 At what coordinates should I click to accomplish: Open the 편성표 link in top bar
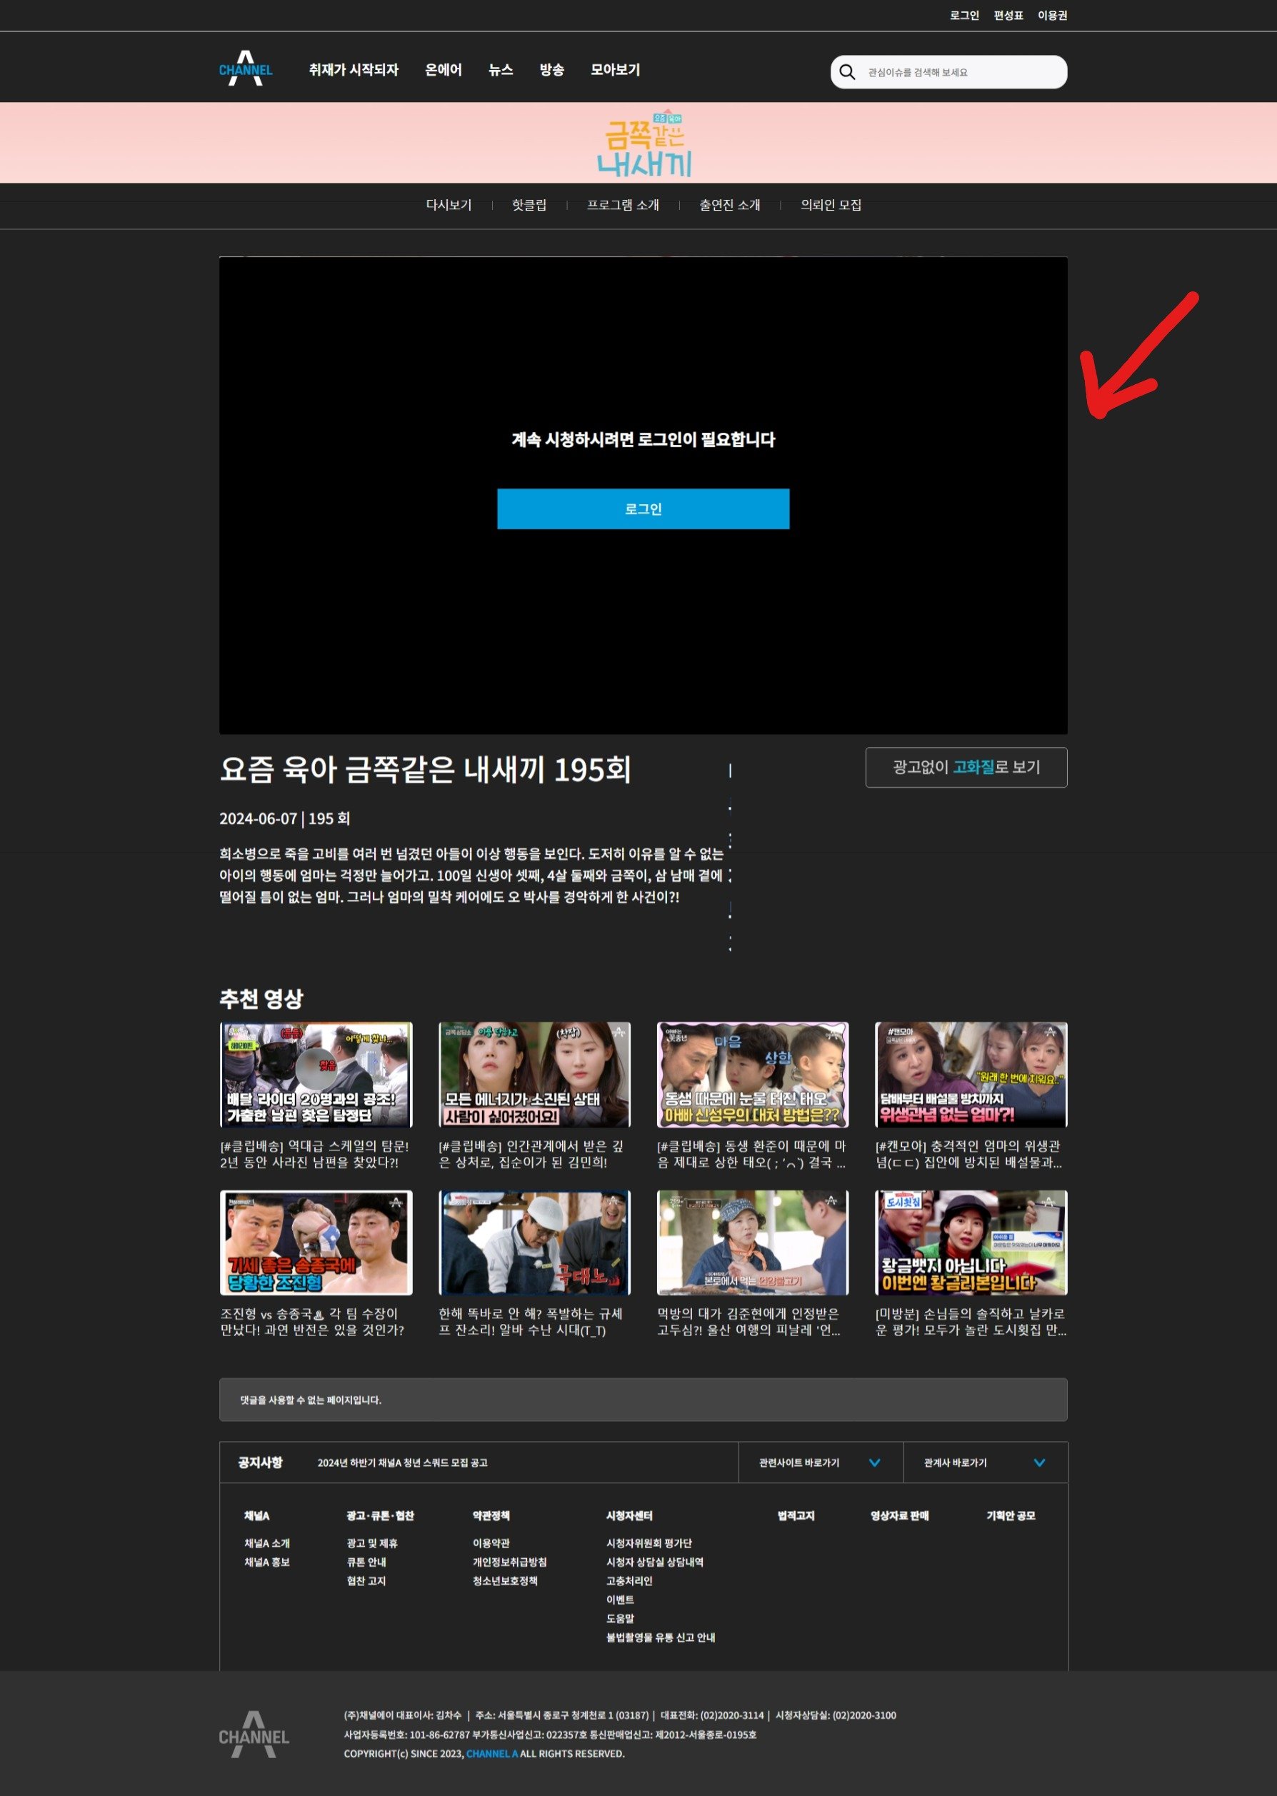pyautogui.click(x=1007, y=16)
